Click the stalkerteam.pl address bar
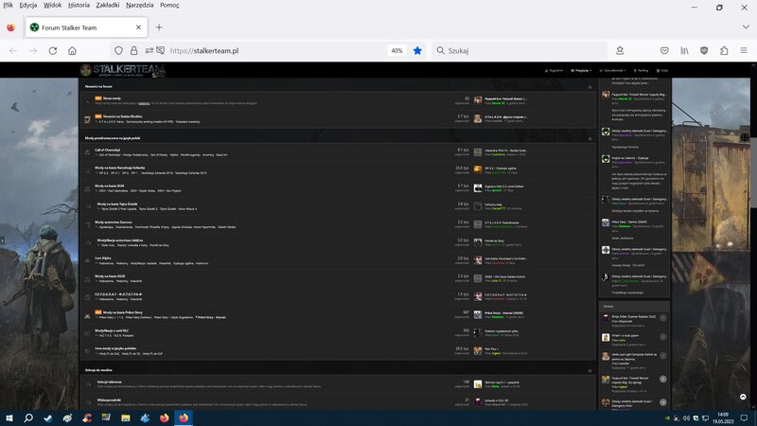 click(265, 50)
